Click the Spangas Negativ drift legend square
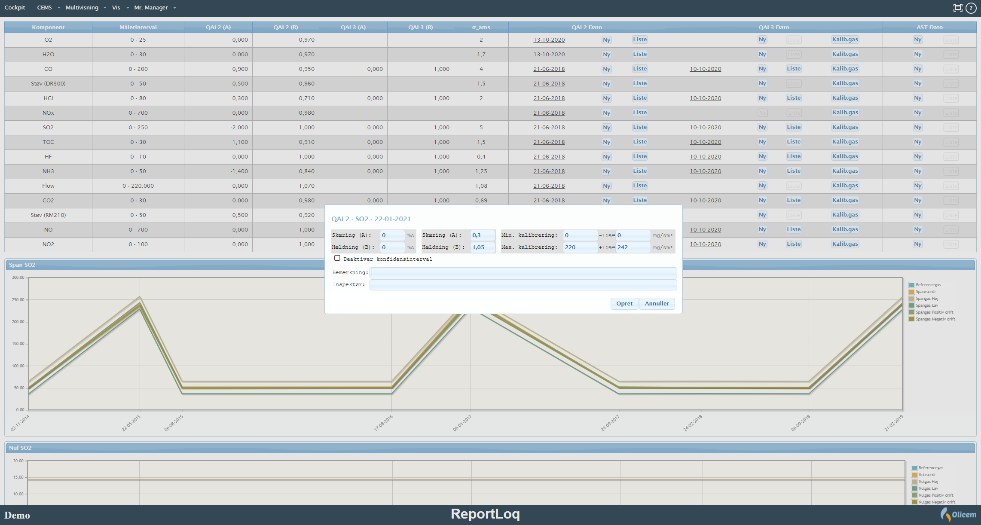The height and width of the screenshot is (525, 981). (x=911, y=319)
